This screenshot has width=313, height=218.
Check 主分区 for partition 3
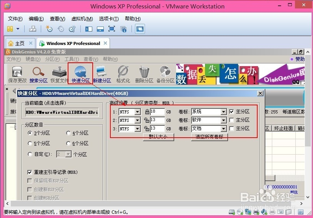[231, 128]
